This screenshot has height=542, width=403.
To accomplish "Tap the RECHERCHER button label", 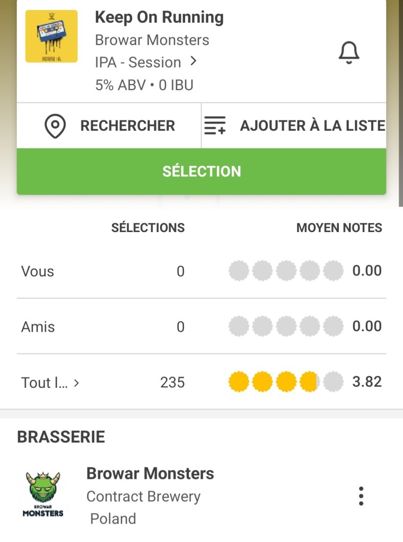I will click(x=127, y=126).
